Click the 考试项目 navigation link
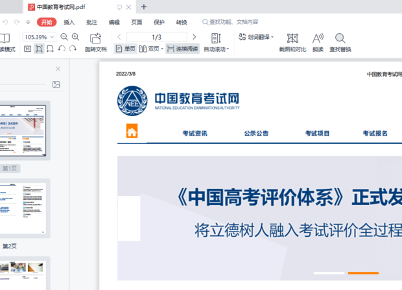 (317, 134)
